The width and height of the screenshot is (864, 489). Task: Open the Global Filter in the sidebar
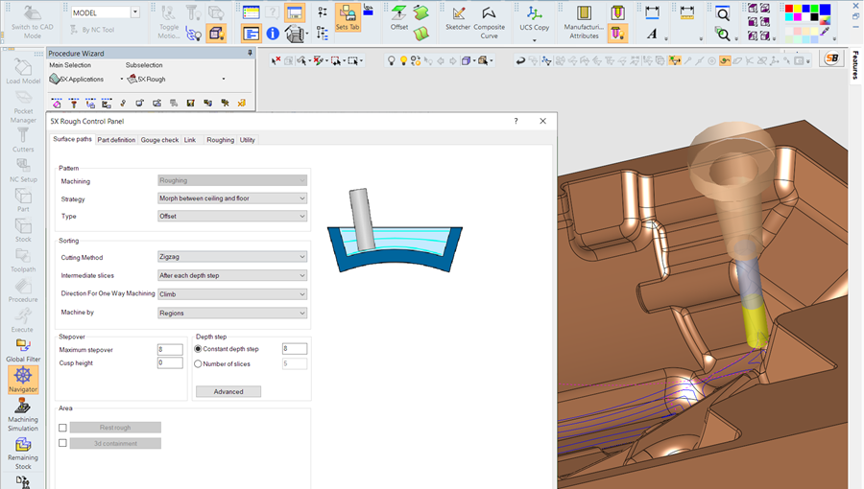pos(23,350)
